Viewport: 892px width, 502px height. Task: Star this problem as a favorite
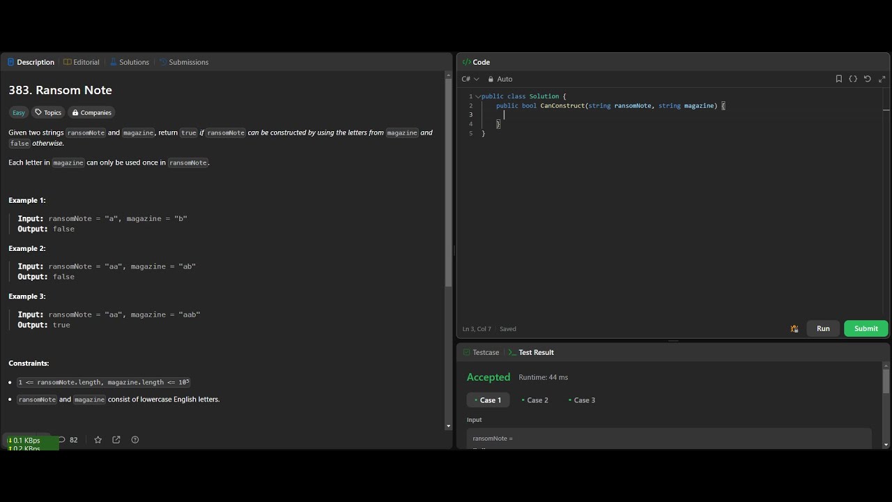pyautogui.click(x=98, y=440)
